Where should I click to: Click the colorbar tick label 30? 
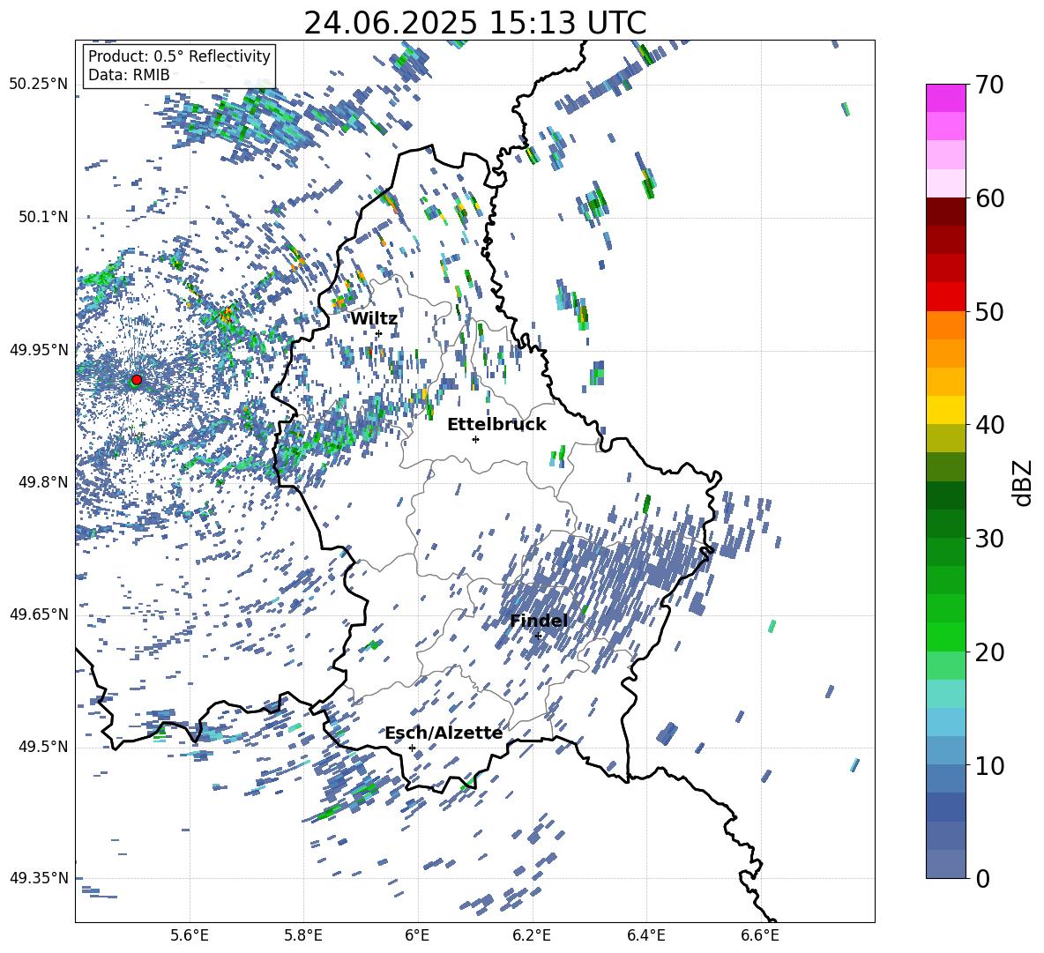coord(989,539)
